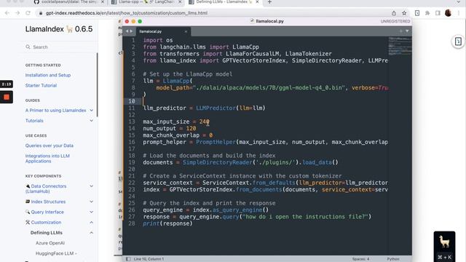Click the num_output value 120
The width and height of the screenshot is (466, 262).
(x=191, y=129)
